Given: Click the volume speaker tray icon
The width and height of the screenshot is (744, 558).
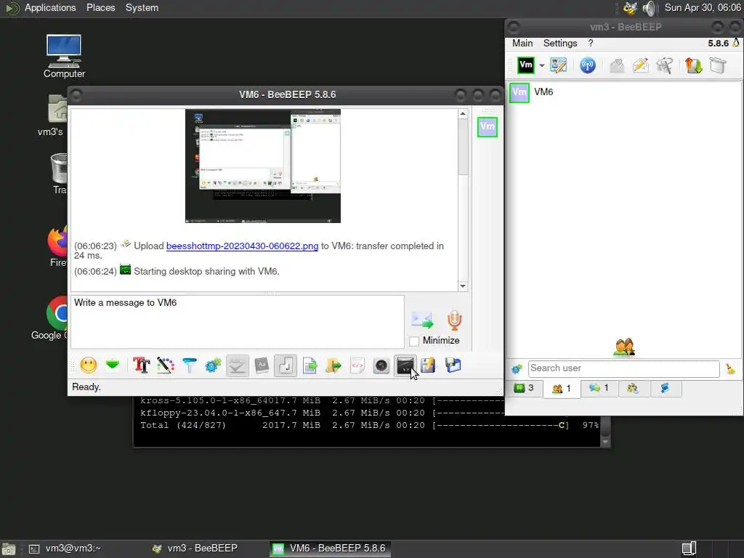Looking at the screenshot, I should point(649,8).
